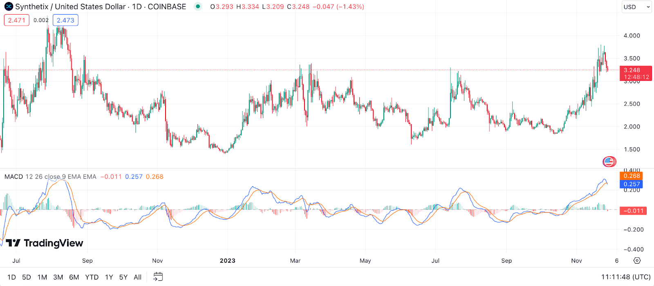Select the 3M time range
The width and height of the screenshot is (654, 286).
58,277
